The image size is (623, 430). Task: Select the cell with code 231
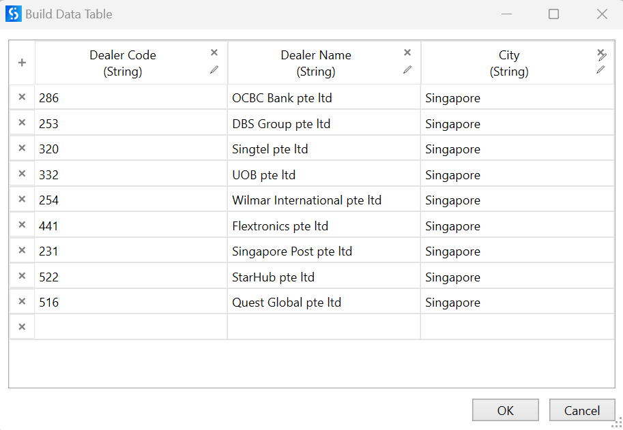point(131,251)
